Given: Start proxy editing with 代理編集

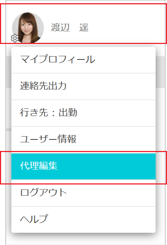Looking at the screenshot, I should [x=84, y=166].
